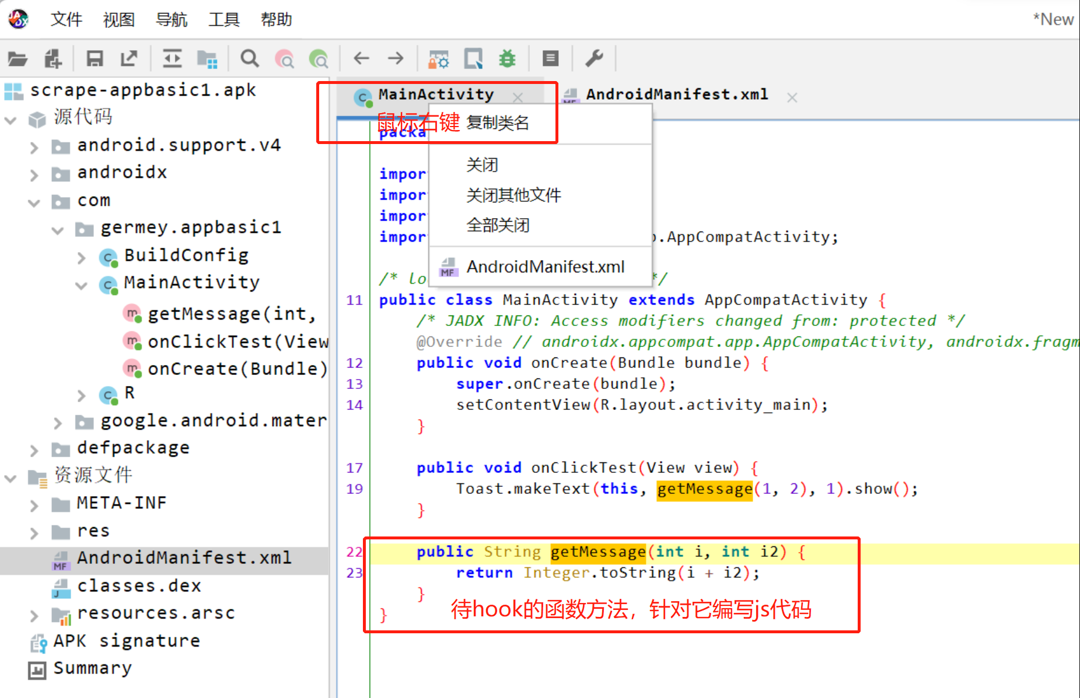Expand the resources.arsc node
1080x698 pixels.
point(34,616)
